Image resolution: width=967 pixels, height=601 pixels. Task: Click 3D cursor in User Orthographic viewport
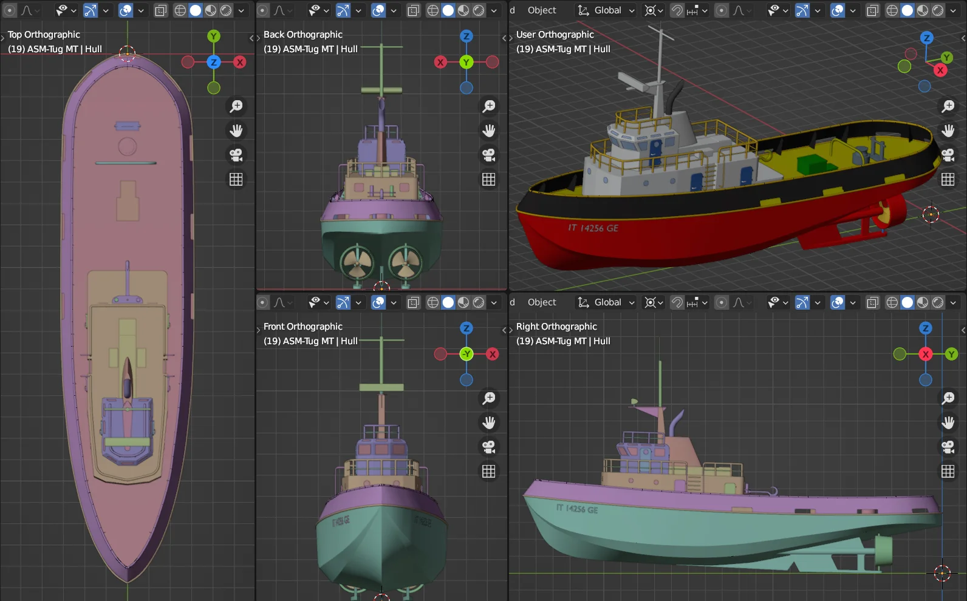[931, 214]
